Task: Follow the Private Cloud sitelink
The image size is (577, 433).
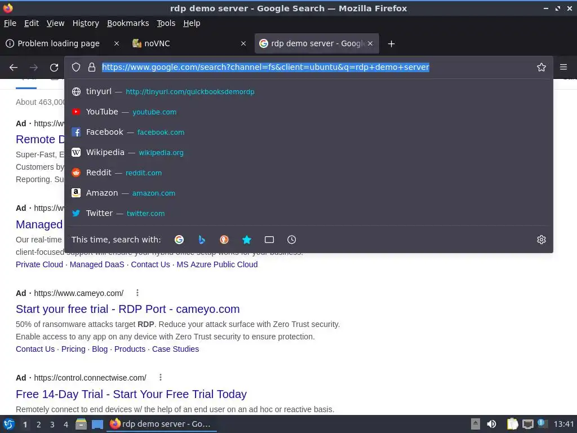Action: coord(39,264)
